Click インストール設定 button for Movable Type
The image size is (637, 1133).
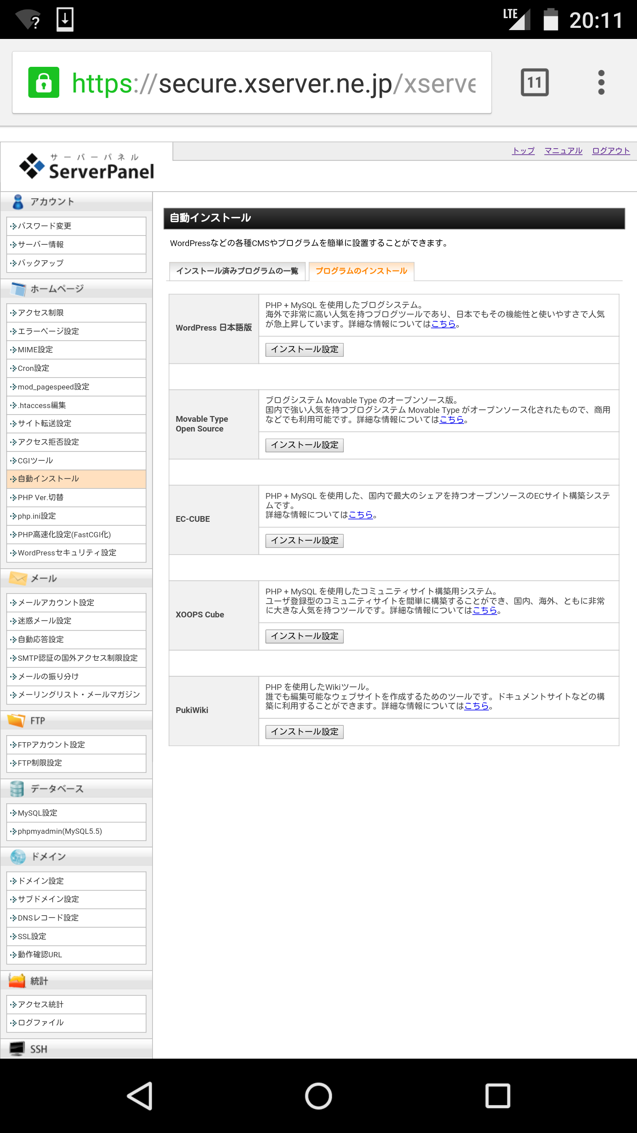coord(304,445)
